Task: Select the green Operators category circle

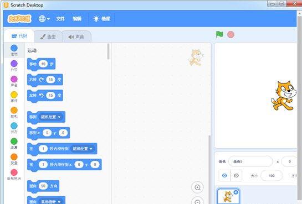Action: (14, 142)
